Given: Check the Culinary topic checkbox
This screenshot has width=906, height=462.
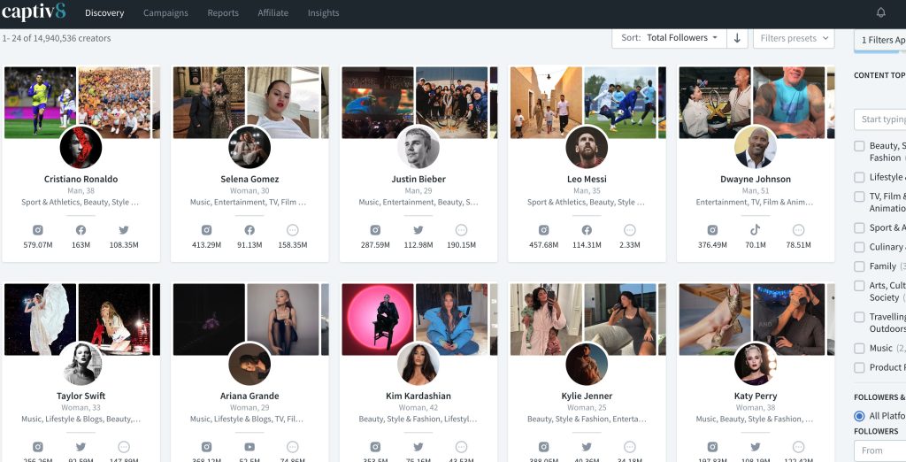Looking at the screenshot, I should coord(859,247).
